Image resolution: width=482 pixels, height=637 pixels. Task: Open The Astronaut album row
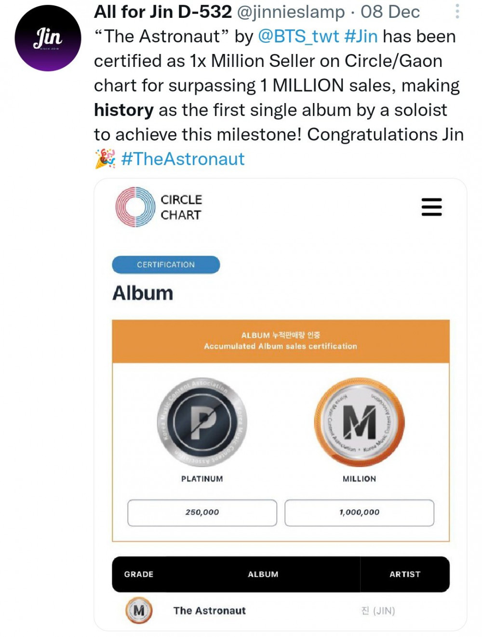[281, 611]
